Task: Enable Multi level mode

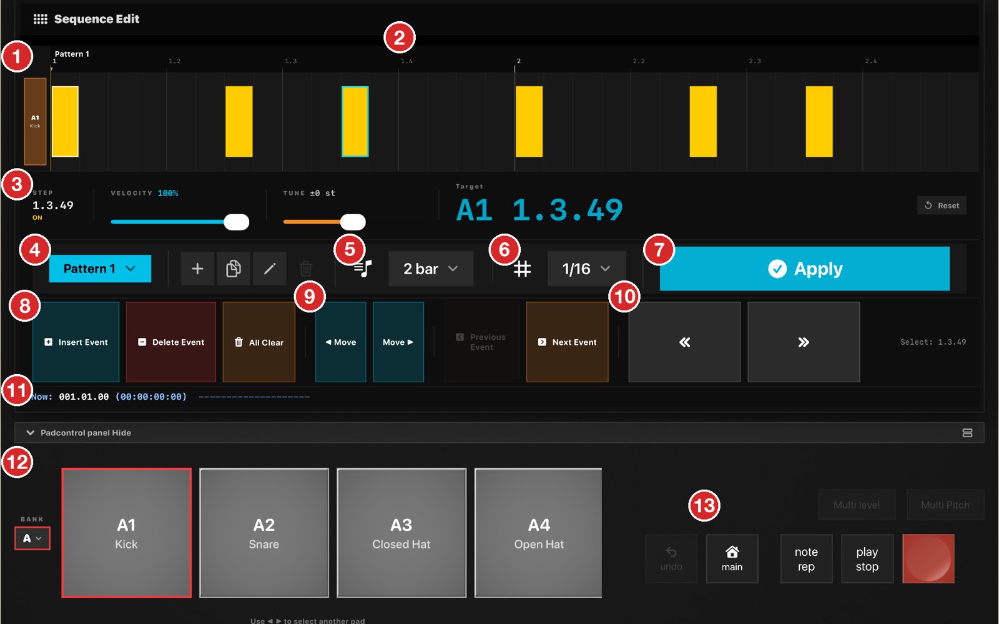Action: tap(857, 505)
